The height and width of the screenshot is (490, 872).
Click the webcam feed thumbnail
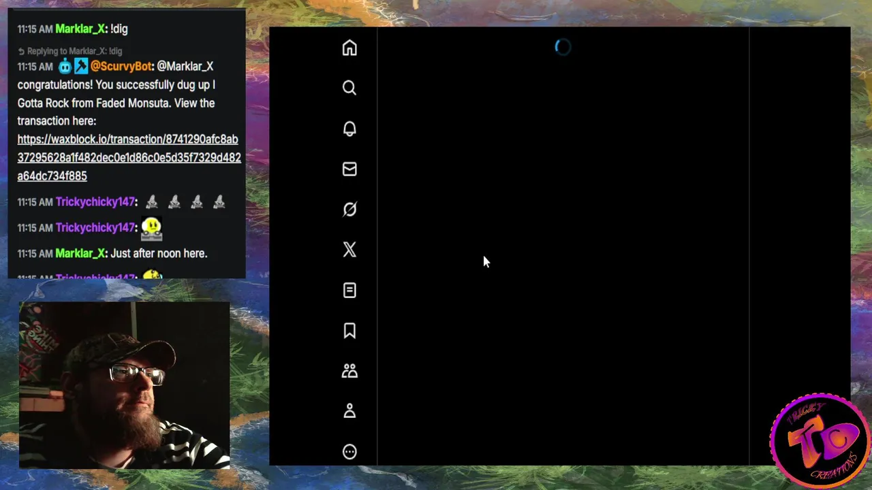coord(124,385)
